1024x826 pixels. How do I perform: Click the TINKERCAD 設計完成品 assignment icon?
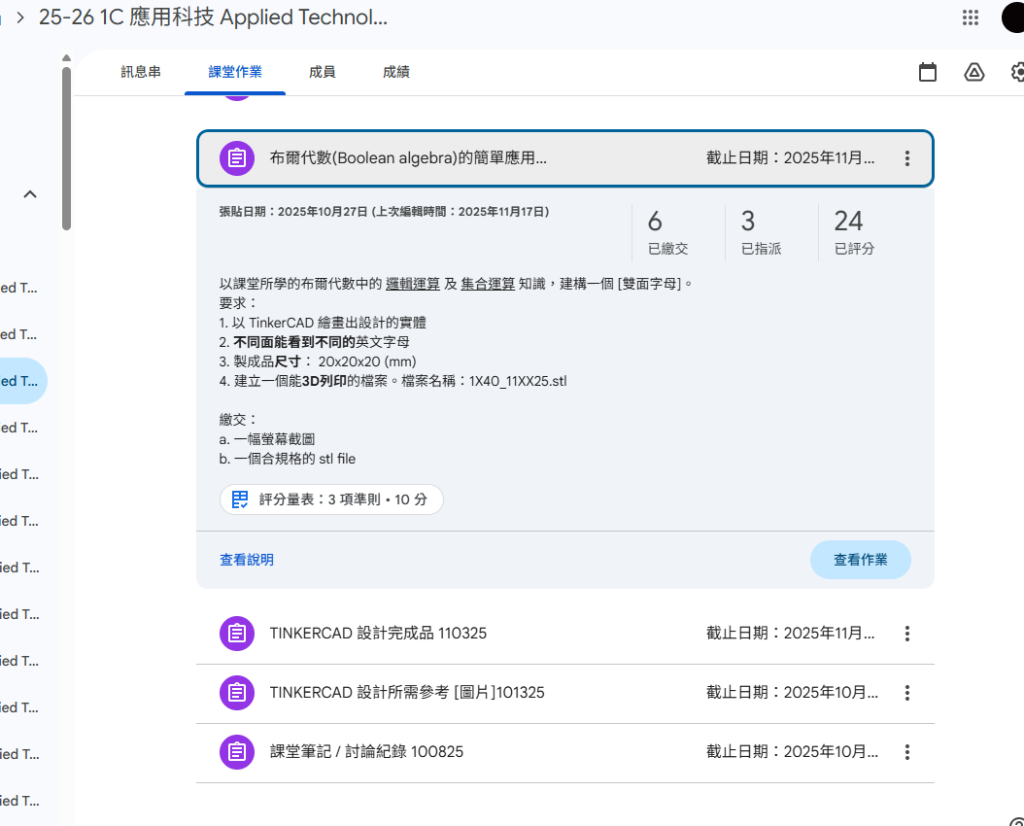tap(236, 634)
